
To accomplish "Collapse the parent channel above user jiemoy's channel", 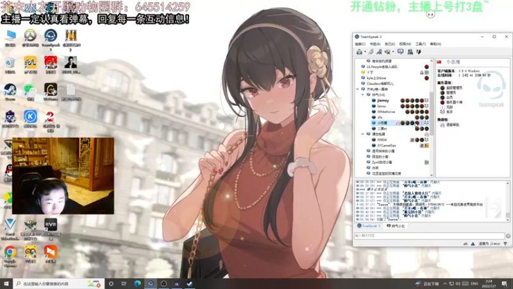I will 358,89.
